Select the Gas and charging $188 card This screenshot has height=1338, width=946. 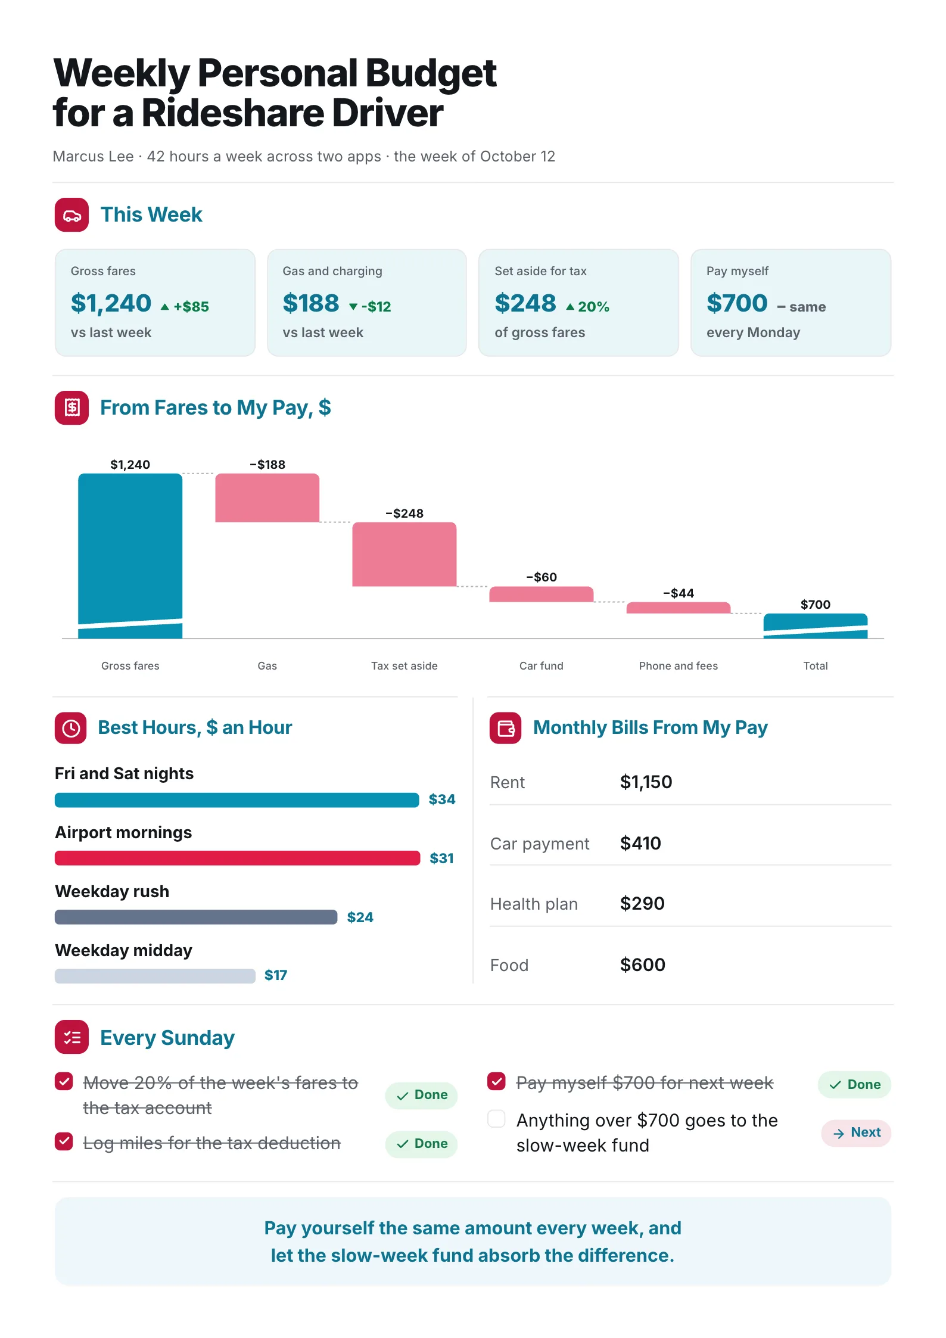[x=367, y=303]
